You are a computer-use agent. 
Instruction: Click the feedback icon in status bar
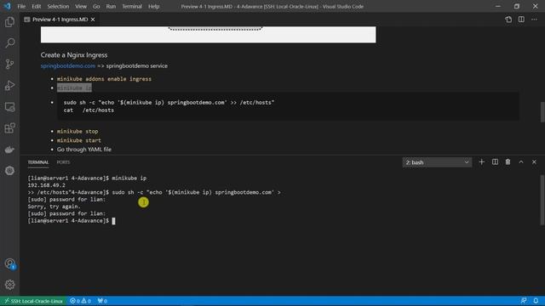(524, 301)
